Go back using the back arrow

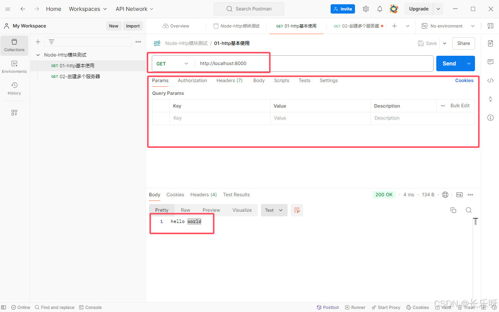[x=23, y=9]
